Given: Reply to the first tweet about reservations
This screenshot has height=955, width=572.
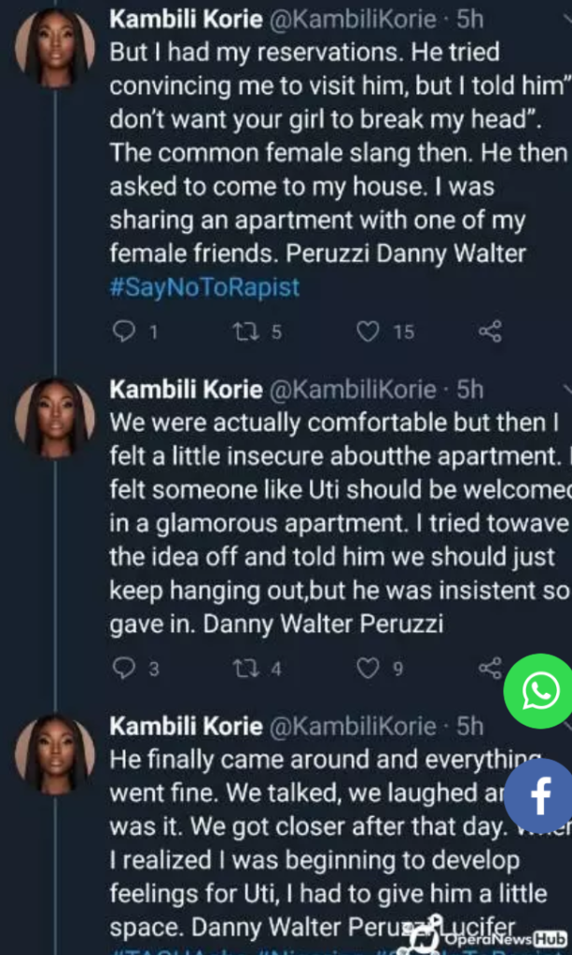Looking at the screenshot, I should (124, 331).
